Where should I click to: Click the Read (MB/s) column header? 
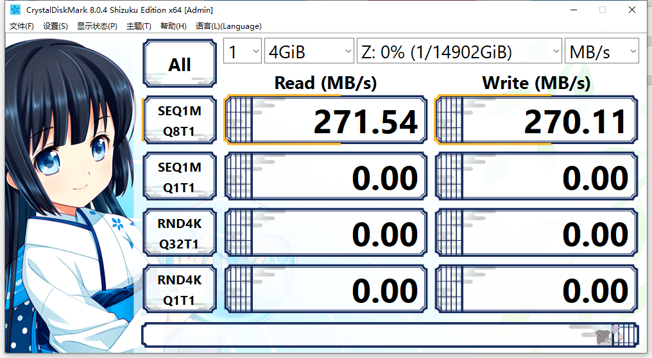click(325, 83)
